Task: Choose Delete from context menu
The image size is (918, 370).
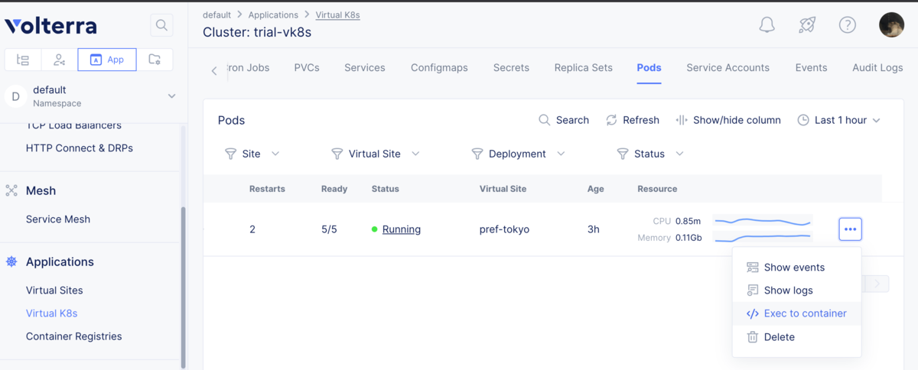Action: tap(796, 337)
